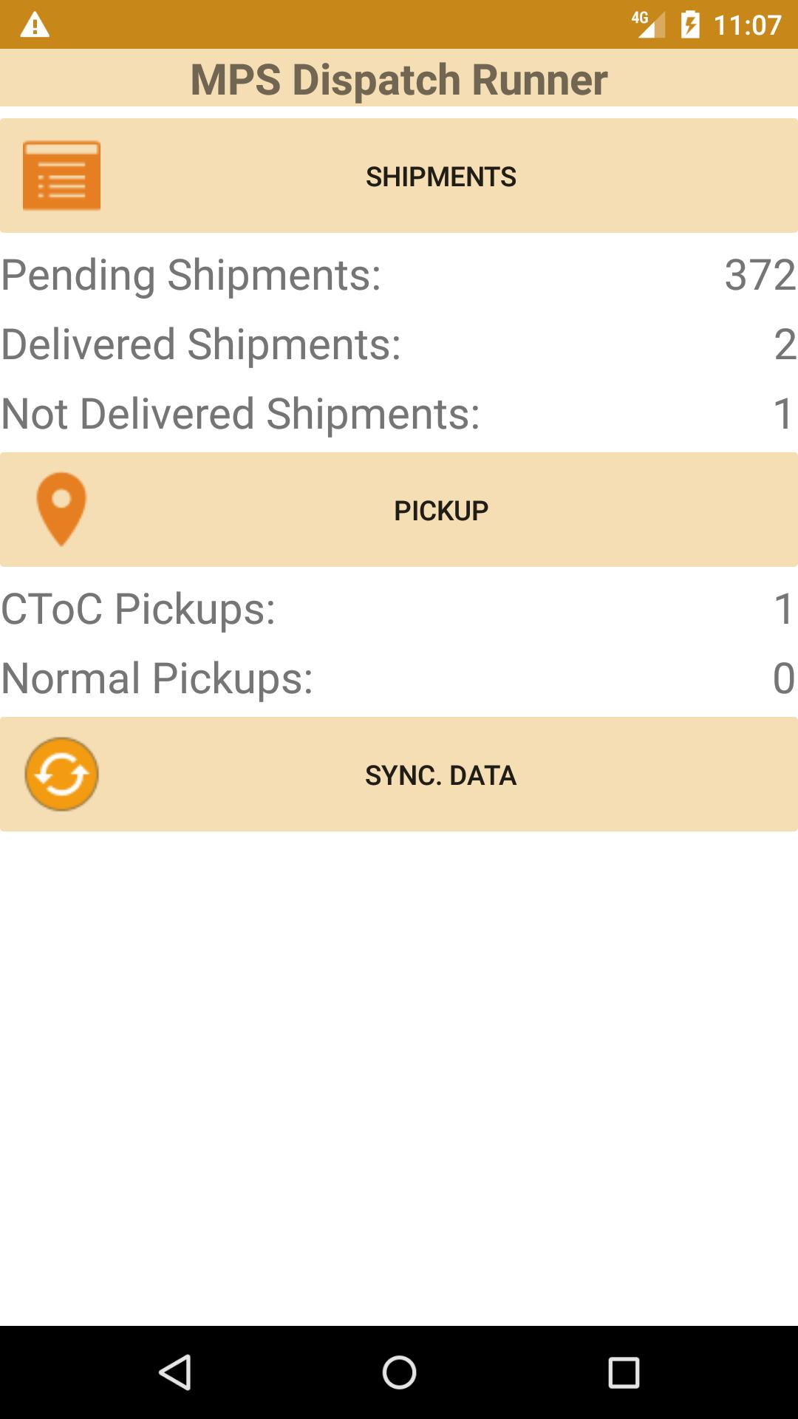Image resolution: width=798 pixels, height=1419 pixels.
Task: Open the SHIPMENTS section
Action: [440, 177]
